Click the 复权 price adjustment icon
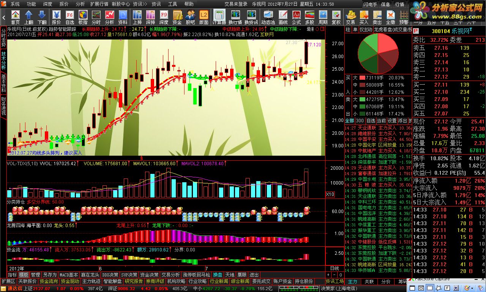The width and height of the screenshot is (486, 292). [336, 17]
